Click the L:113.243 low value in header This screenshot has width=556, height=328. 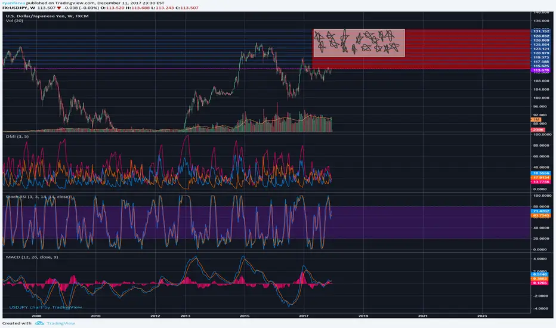click(163, 8)
